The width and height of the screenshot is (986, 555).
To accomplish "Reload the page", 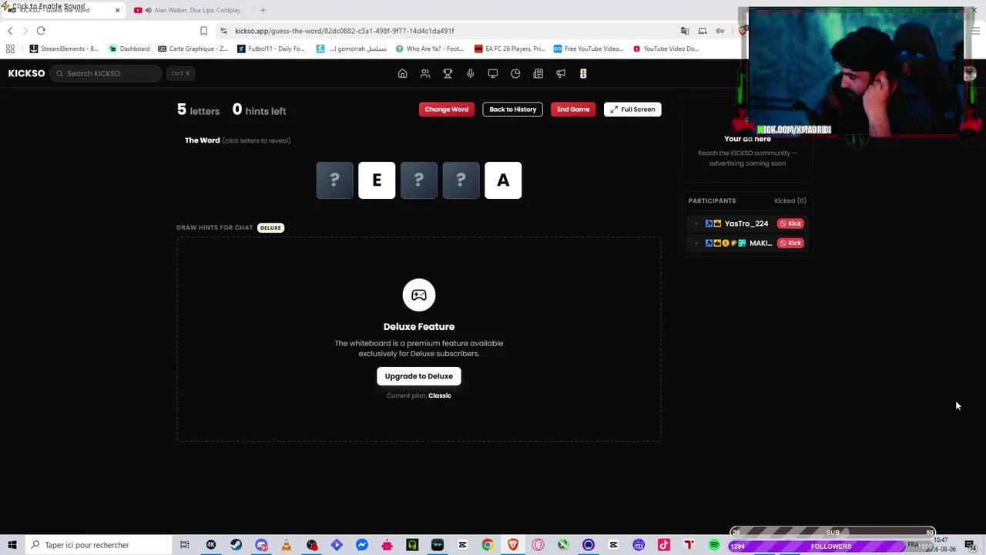I will (x=41, y=31).
